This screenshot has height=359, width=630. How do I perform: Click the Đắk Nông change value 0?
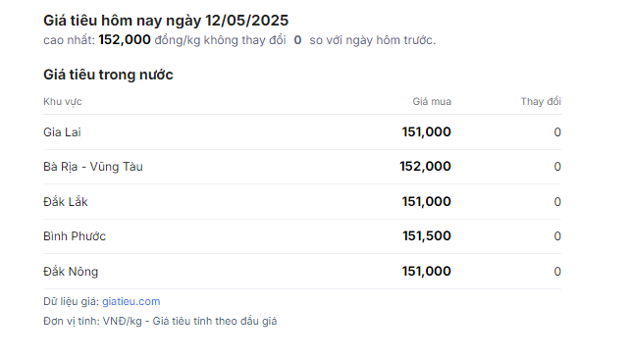tap(557, 272)
